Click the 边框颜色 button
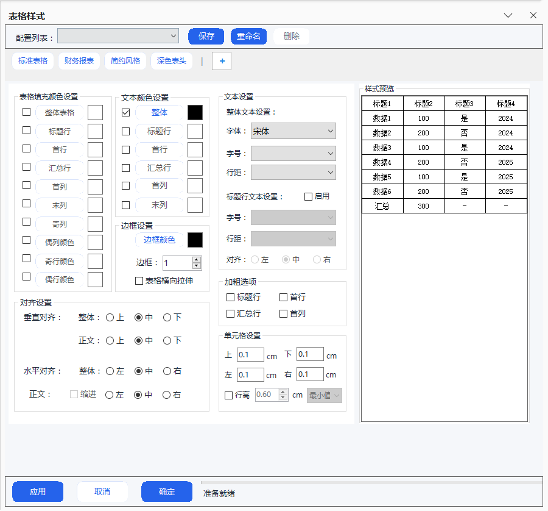Screen dimensions: 548x511 coord(159,240)
